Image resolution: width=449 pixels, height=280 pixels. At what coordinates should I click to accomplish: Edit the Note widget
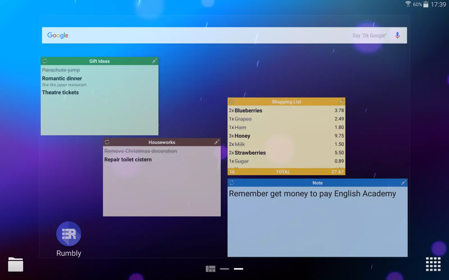pyautogui.click(x=404, y=183)
